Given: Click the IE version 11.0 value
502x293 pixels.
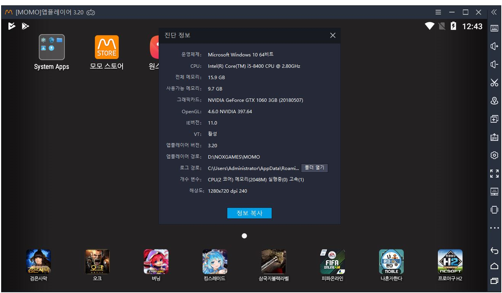Looking at the screenshot, I should click(212, 123).
